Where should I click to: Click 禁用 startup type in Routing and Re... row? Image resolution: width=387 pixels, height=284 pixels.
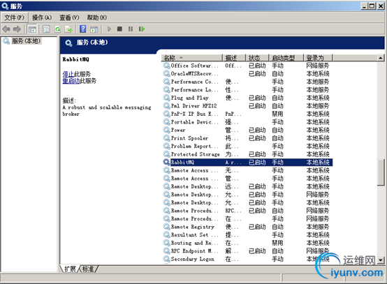click(x=277, y=243)
